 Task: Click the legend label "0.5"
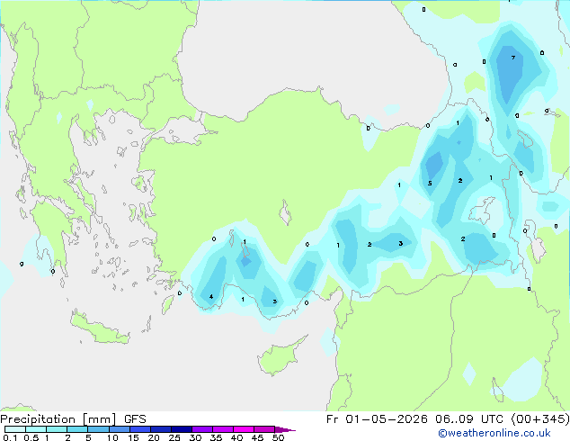point(31,437)
